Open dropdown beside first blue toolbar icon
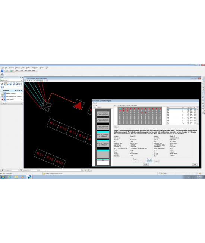Image resolution: width=205 pixels, height=243 pixels. pos(4,71)
